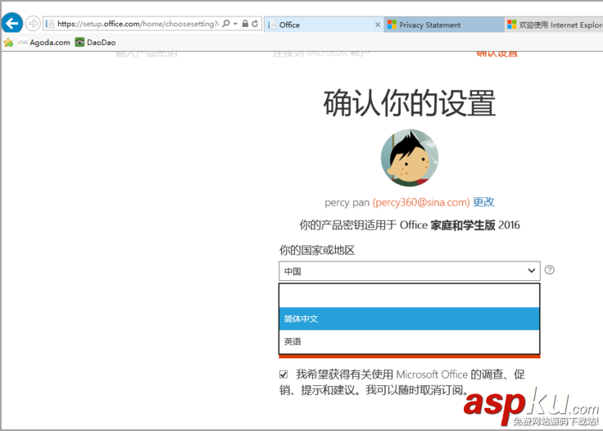The width and height of the screenshot is (603, 431).
Task: Select the blank option in language list
Action: pyautogui.click(x=409, y=296)
